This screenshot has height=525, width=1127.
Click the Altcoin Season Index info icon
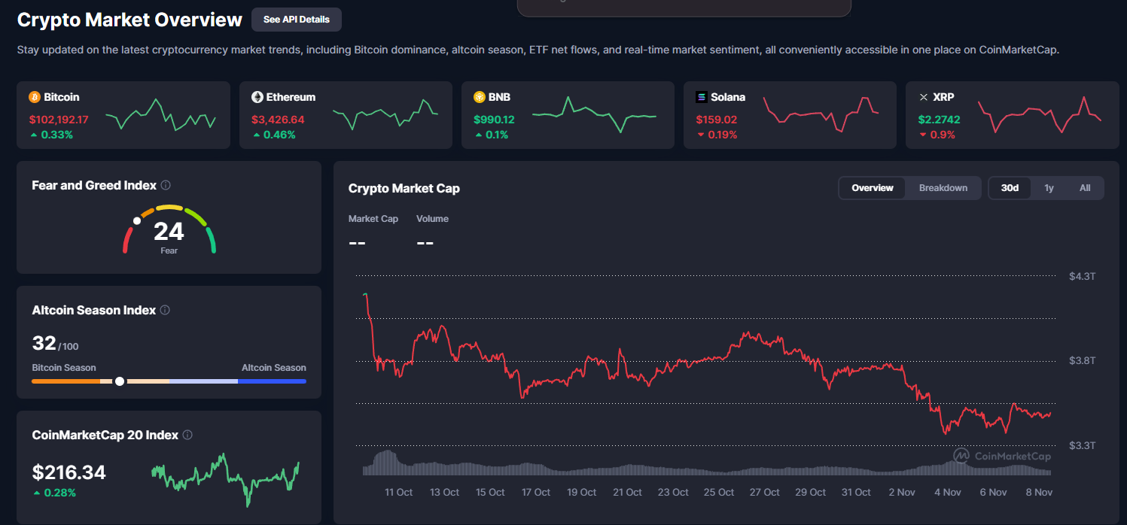click(164, 309)
